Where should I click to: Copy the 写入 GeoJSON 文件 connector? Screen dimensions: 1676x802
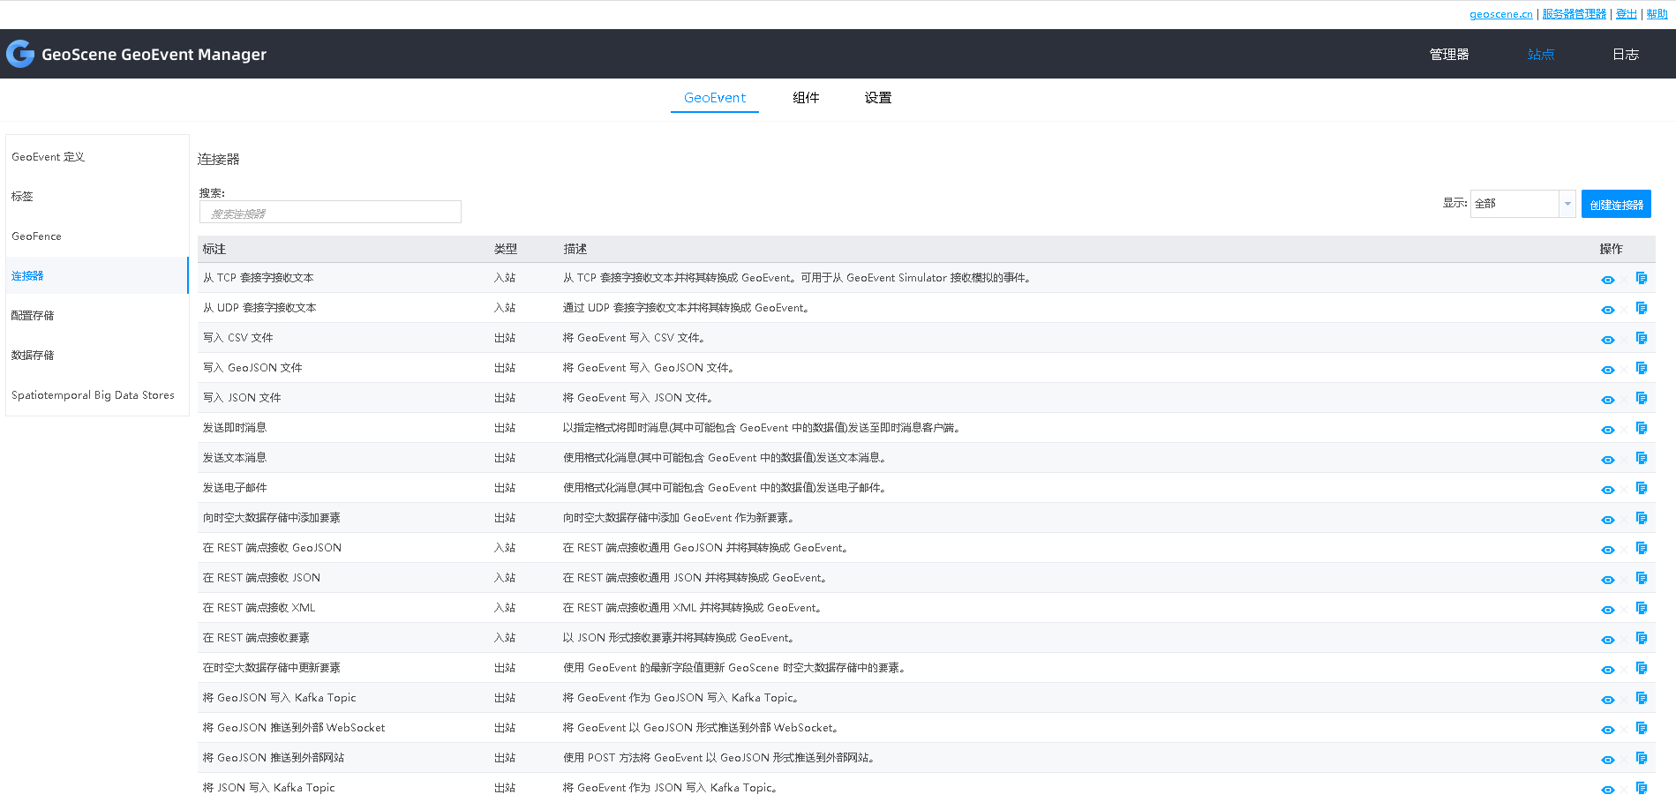(1642, 368)
